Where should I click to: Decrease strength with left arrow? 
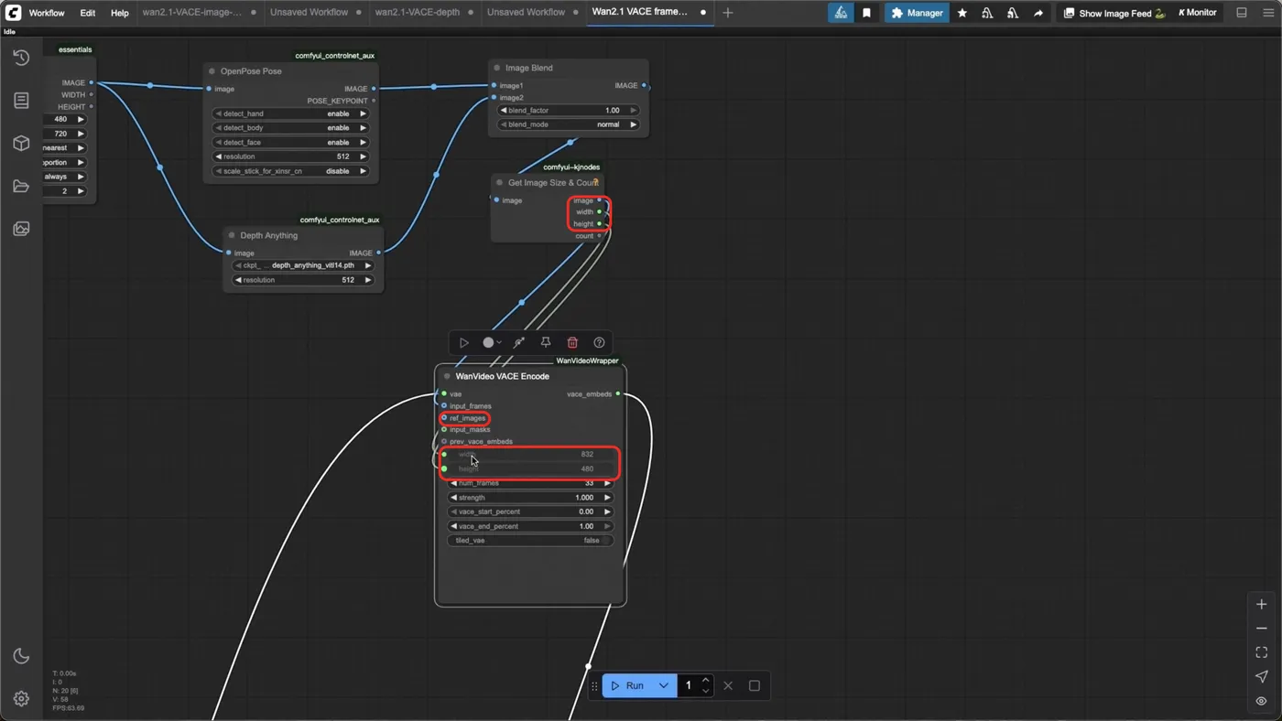[453, 498]
